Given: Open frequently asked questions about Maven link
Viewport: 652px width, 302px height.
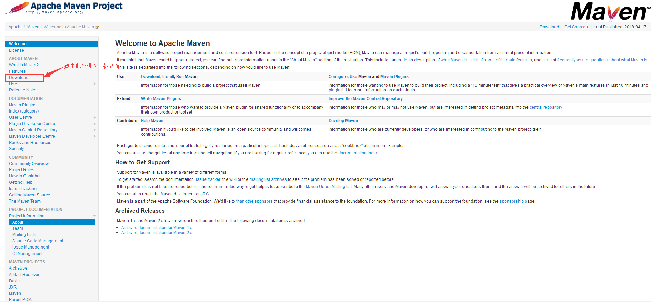Looking at the screenshot, I should 602,60.
